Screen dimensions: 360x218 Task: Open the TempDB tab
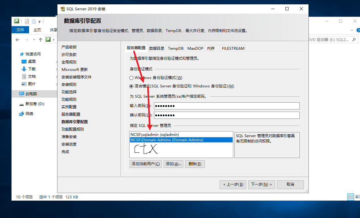tap(175, 49)
